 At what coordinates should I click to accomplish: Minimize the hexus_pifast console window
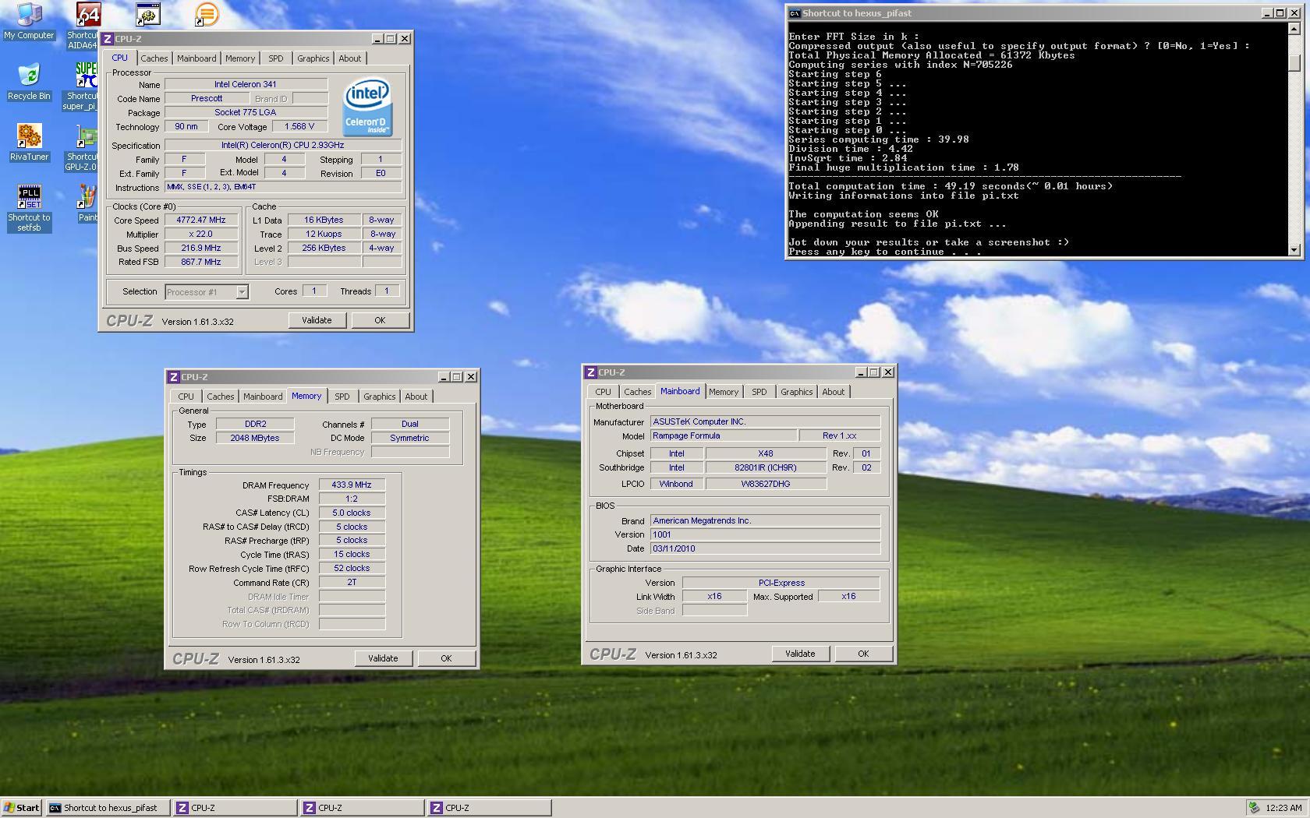coord(1267,13)
